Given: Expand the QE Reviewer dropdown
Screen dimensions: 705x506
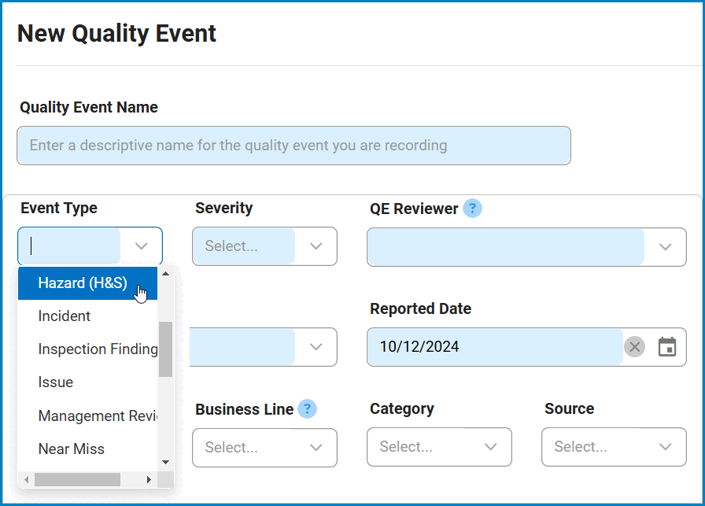Looking at the screenshot, I should 526,246.
